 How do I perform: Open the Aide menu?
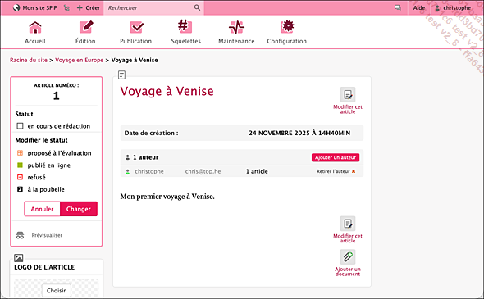click(419, 7)
